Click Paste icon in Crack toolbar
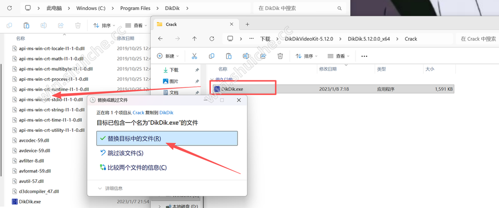 click(x=228, y=56)
